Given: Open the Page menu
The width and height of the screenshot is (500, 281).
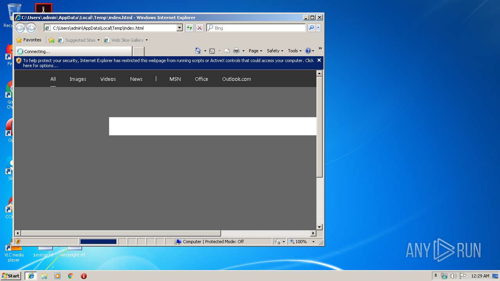Looking at the screenshot, I should 255,51.
